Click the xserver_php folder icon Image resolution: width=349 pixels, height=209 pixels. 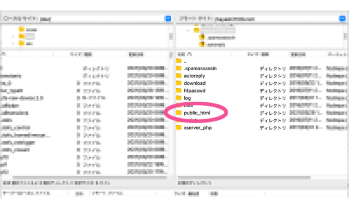point(179,127)
